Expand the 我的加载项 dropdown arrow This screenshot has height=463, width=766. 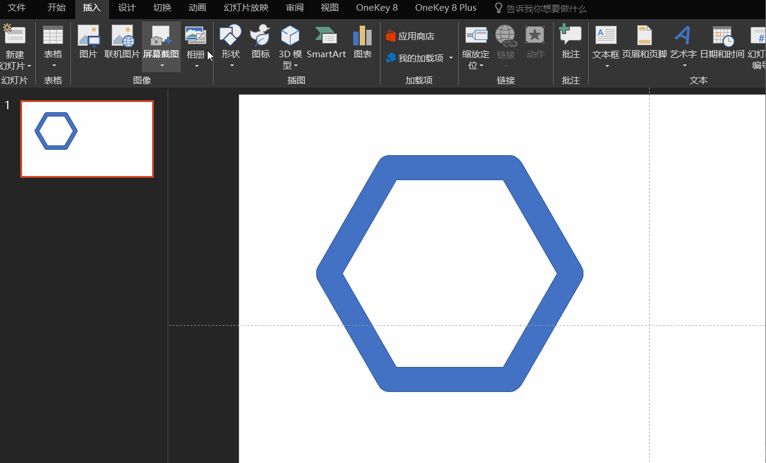pyautogui.click(x=451, y=58)
